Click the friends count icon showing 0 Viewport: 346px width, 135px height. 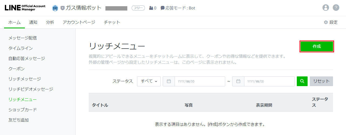tap(151, 8)
